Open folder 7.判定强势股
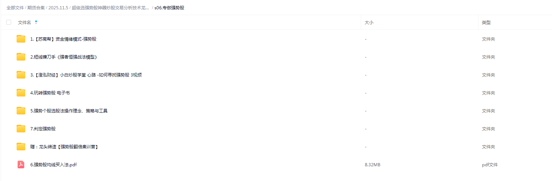Screen dimensions: 552x181 (x=43, y=129)
